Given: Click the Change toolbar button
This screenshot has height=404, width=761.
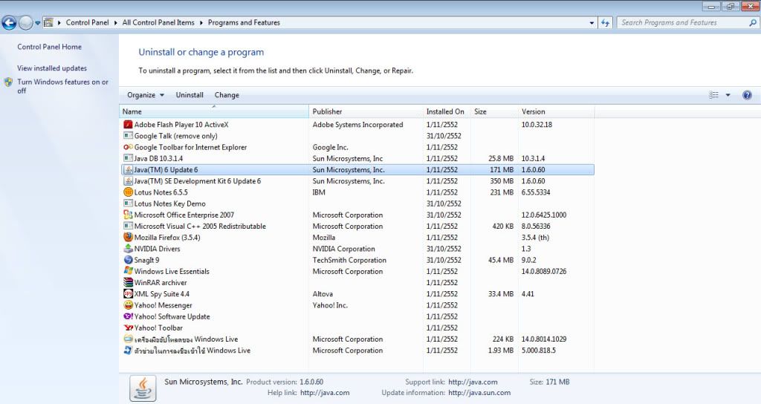Looking at the screenshot, I should pos(227,95).
